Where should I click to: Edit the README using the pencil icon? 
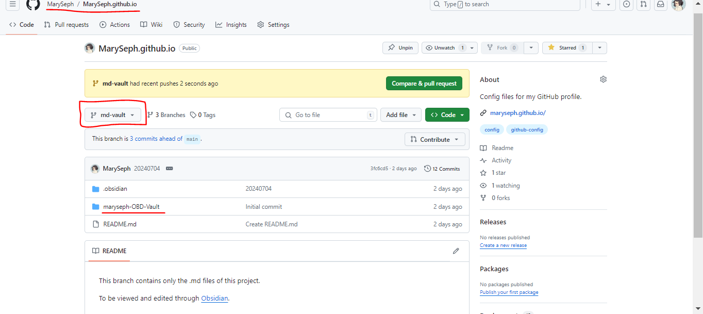click(x=456, y=251)
